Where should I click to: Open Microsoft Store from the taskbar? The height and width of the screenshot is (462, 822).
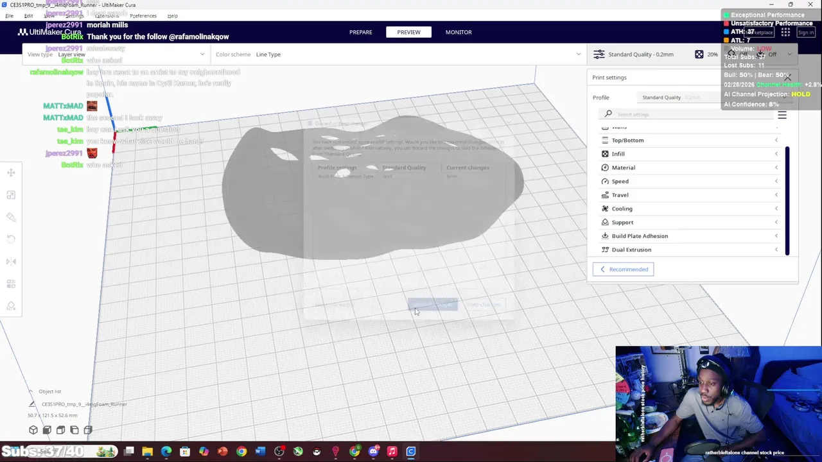pyautogui.click(x=185, y=452)
